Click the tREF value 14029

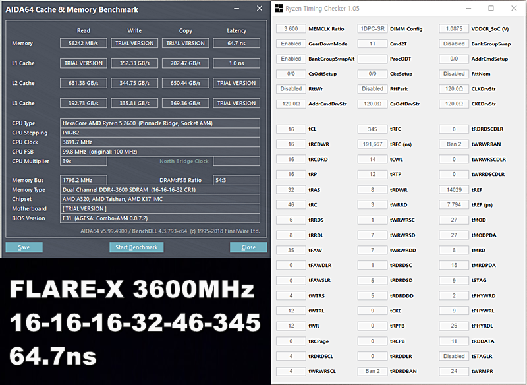454,190
